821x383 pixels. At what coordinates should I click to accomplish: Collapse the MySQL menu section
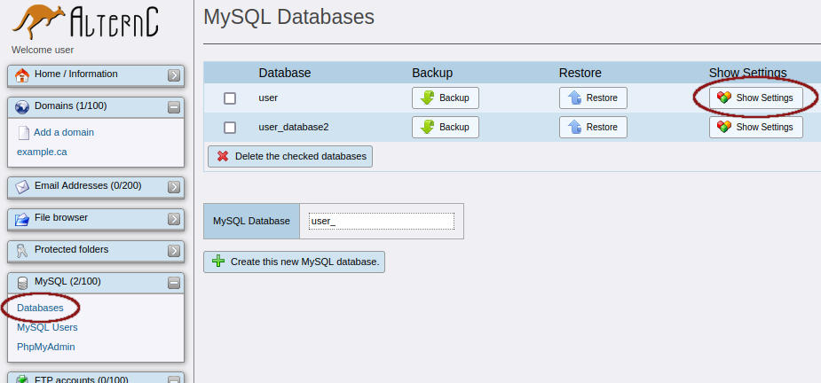tap(174, 283)
